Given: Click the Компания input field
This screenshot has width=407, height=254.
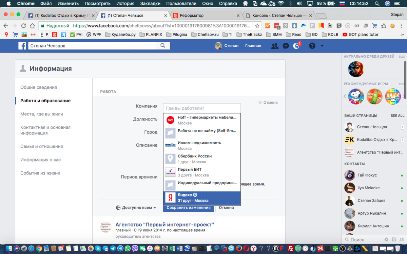Looking at the screenshot, I should (202, 108).
